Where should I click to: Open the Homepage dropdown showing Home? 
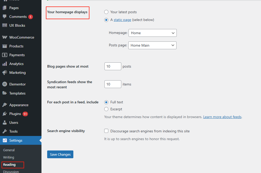152,33
